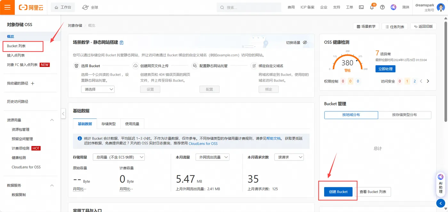The image size is (448, 212).
Task: Open the Cloud Shell terminal icon
Action: (361, 7)
